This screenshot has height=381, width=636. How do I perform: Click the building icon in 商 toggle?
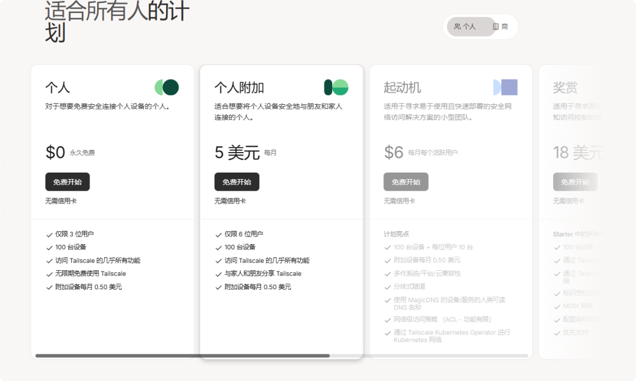pos(496,26)
